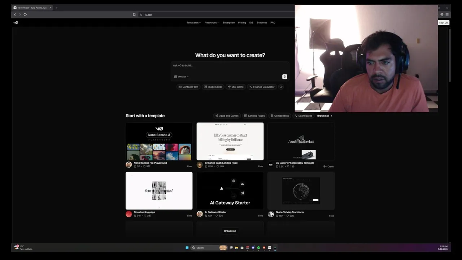Click the 3D Gallery author logo
The width and height of the screenshot is (462, 260).
click(271, 165)
